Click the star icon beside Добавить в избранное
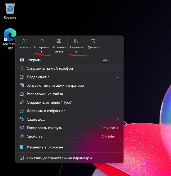 click(22, 111)
